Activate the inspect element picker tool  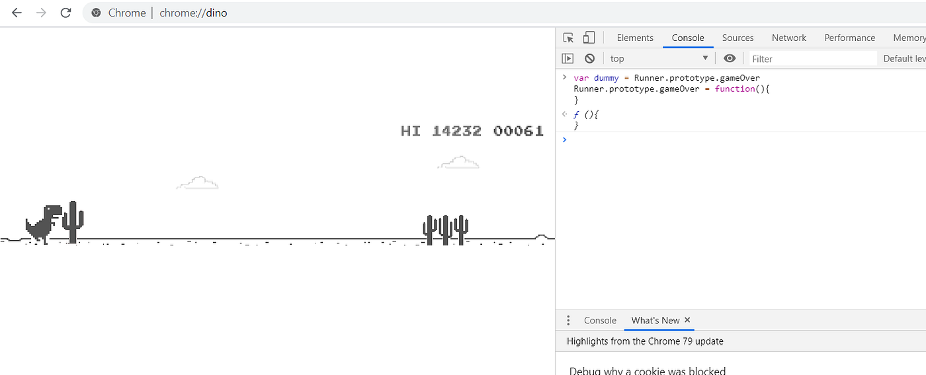pos(568,38)
